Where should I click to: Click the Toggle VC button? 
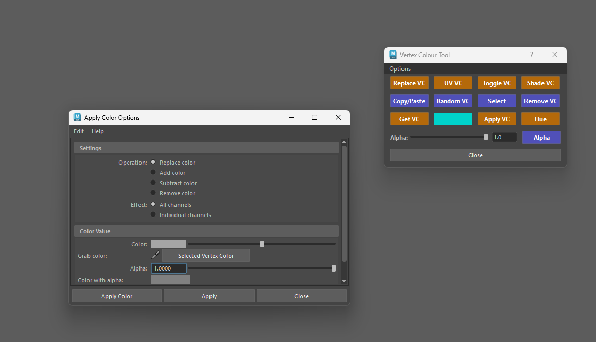click(x=497, y=83)
